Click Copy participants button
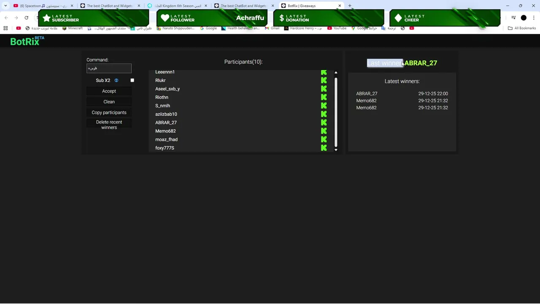540x304 pixels. 109,112
